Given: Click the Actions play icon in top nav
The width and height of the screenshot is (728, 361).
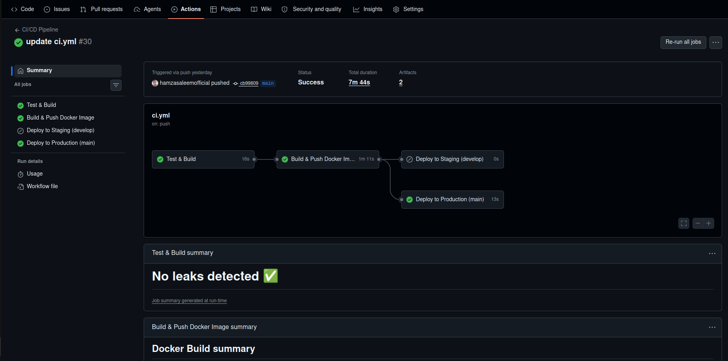Looking at the screenshot, I should [x=174, y=9].
